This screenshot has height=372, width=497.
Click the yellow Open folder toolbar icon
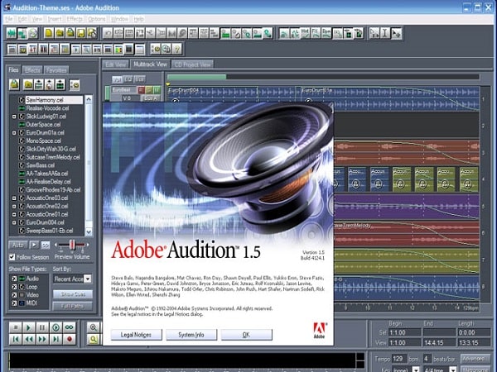[x=60, y=33]
